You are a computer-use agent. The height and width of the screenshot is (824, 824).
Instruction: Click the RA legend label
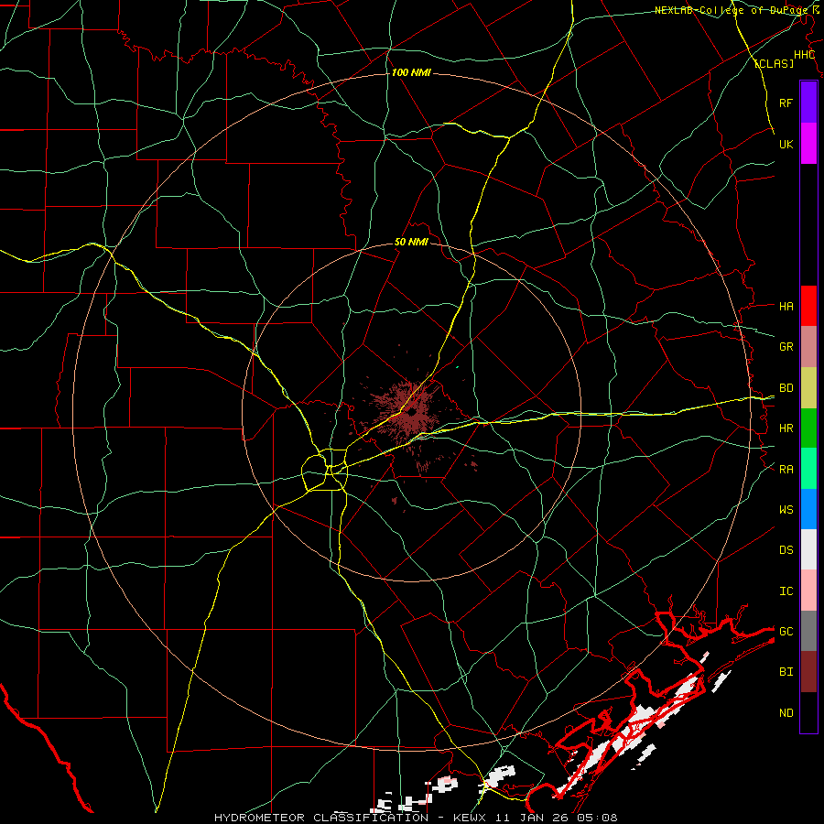(x=786, y=469)
